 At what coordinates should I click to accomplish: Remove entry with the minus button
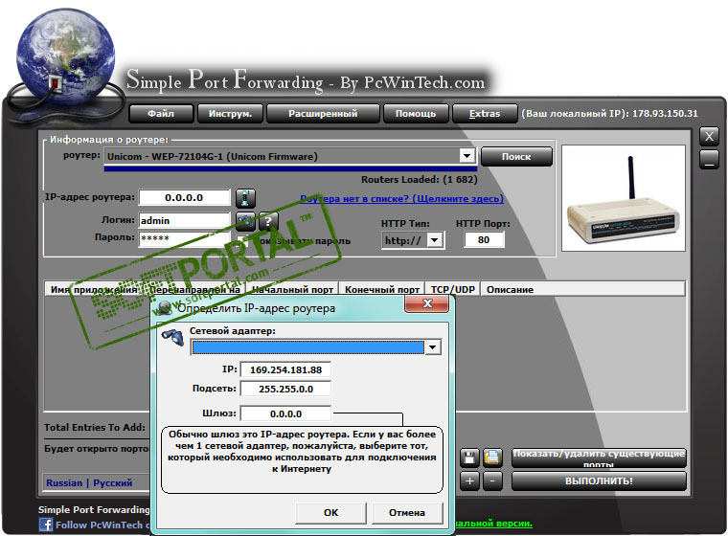(x=492, y=481)
